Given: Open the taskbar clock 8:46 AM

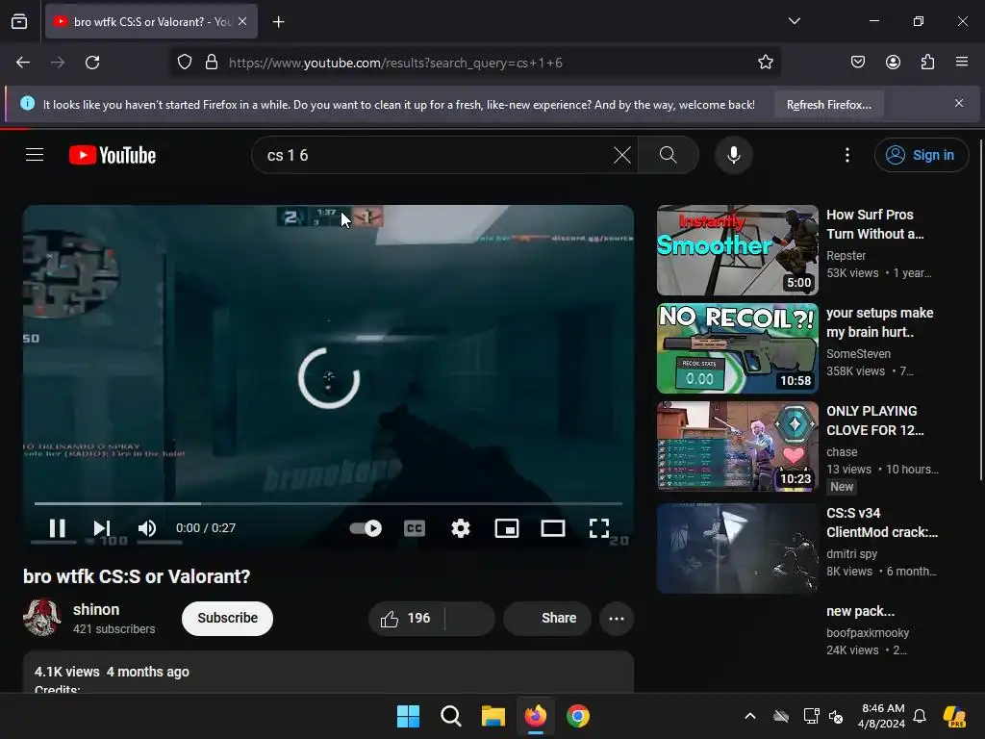Looking at the screenshot, I should point(883,716).
